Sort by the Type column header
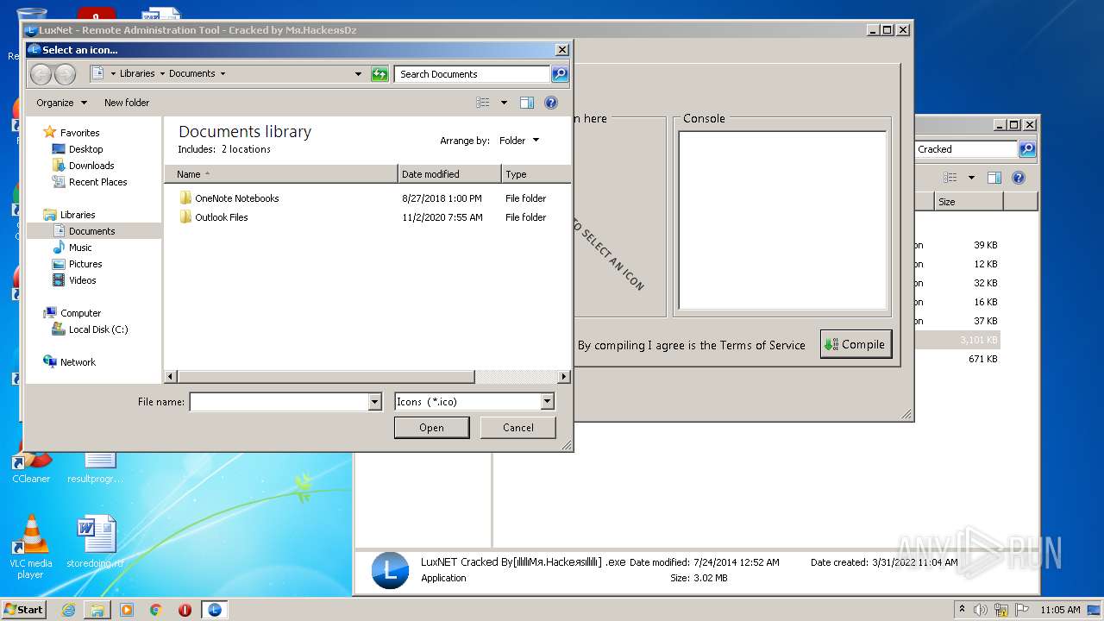 (x=536, y=174)
